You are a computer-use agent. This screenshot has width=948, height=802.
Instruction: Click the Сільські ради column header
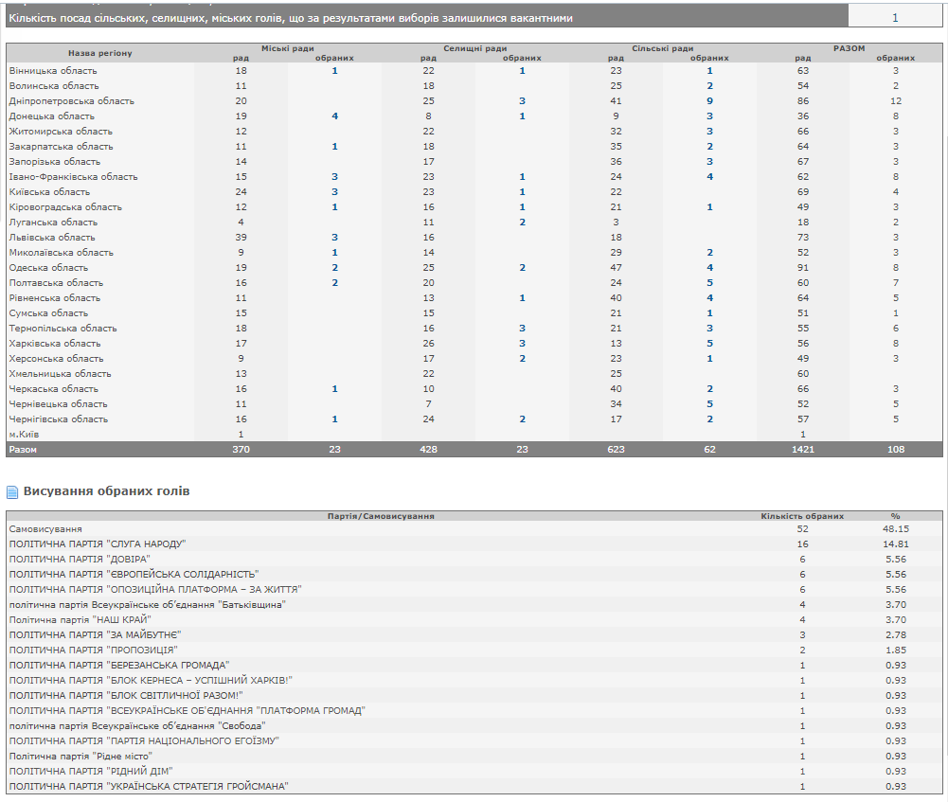(x=662, y=48)
